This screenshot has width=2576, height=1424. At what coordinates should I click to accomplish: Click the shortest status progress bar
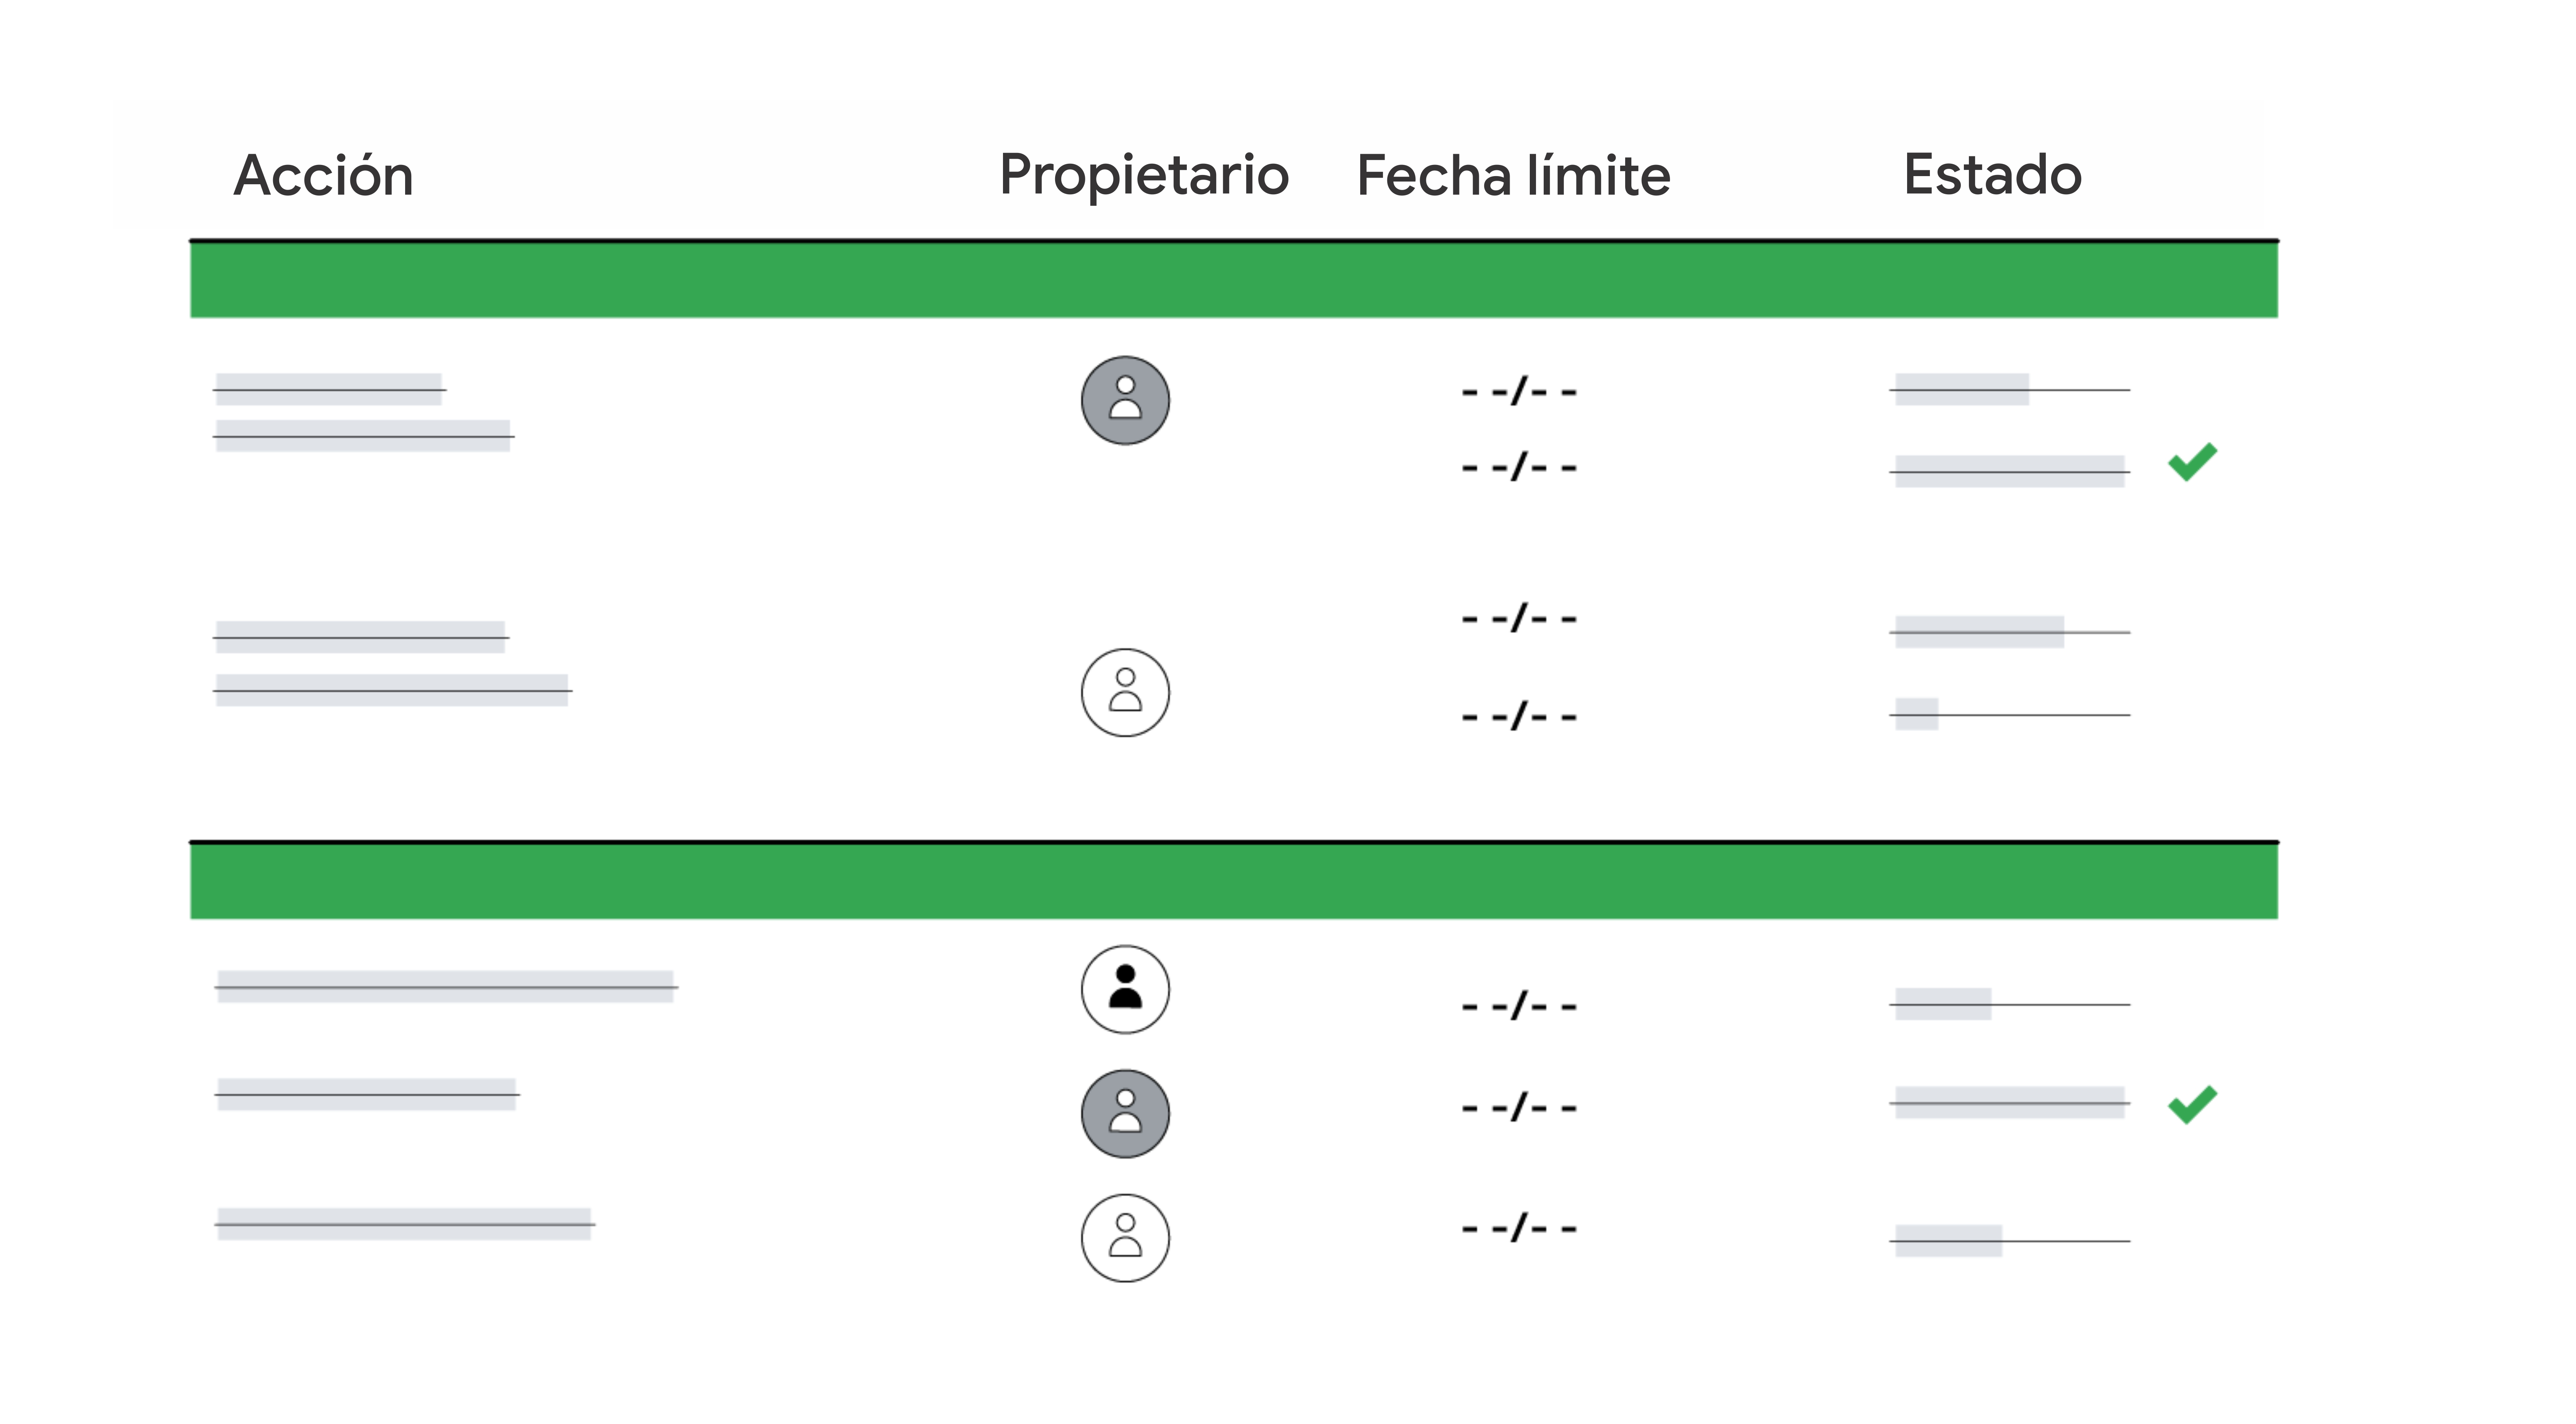[2010, 714]
